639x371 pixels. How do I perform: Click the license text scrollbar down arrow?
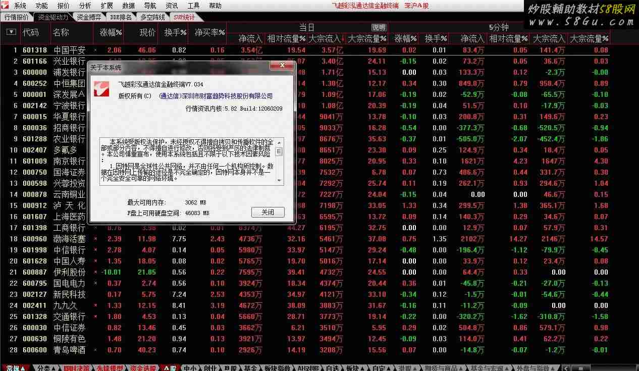279,182
